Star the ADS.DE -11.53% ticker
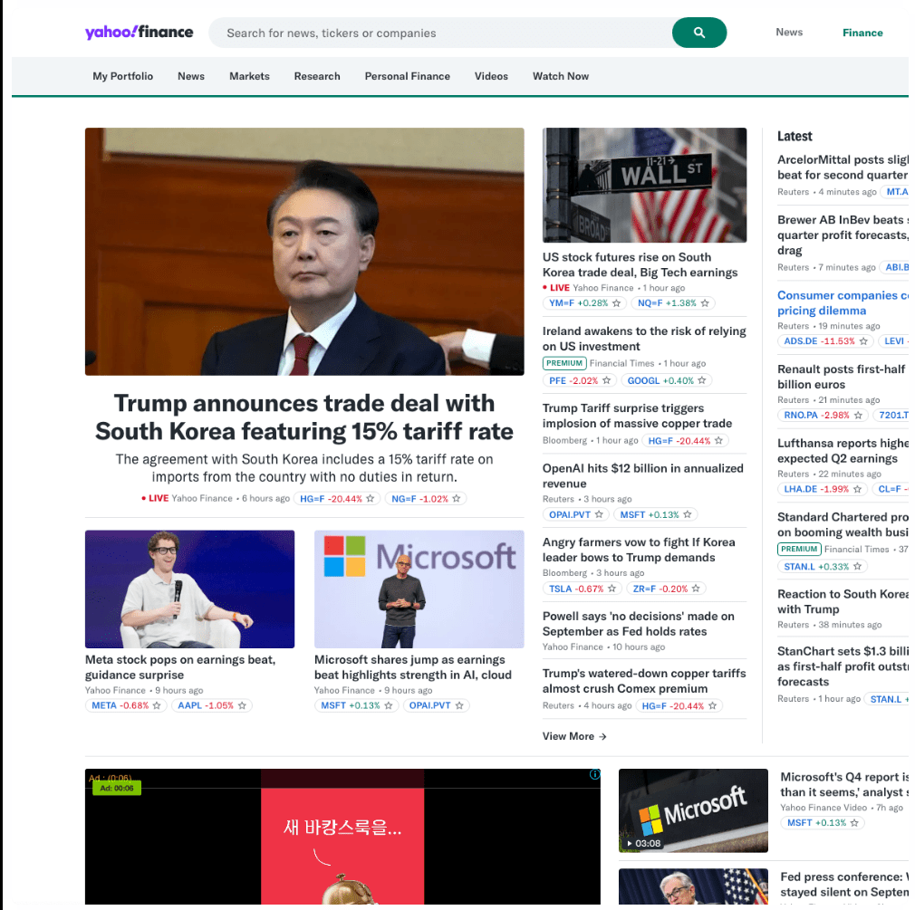The width and height of the screenshot is (915, 910). click(863, 341)
